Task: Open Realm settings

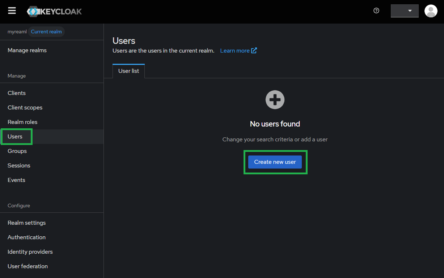Action: (x=26, y=223)
